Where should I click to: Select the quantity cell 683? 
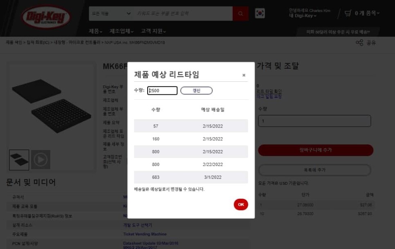(156, 177)
